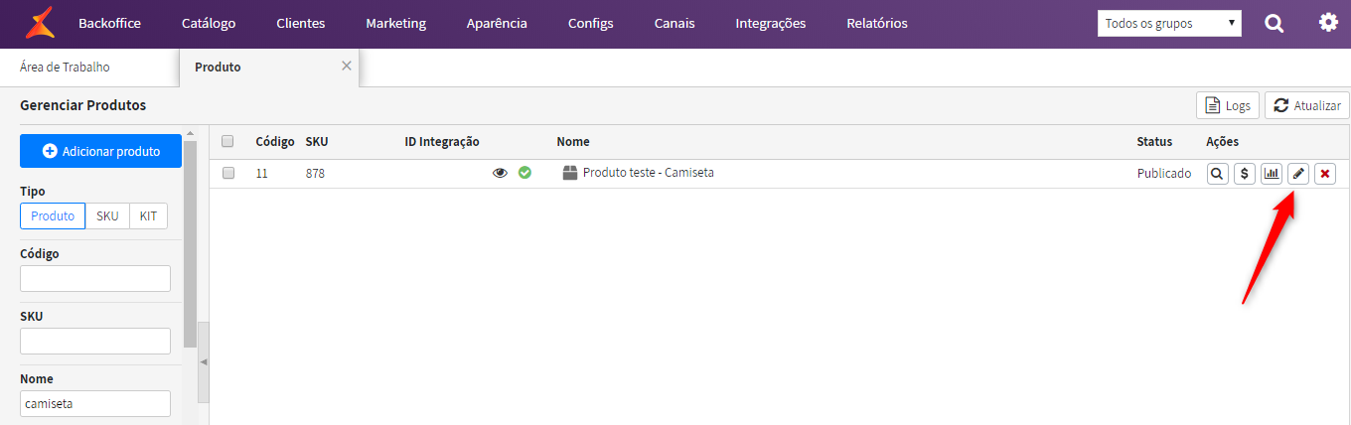
Task: Click product code 11 link
Action: coord(262,173)
